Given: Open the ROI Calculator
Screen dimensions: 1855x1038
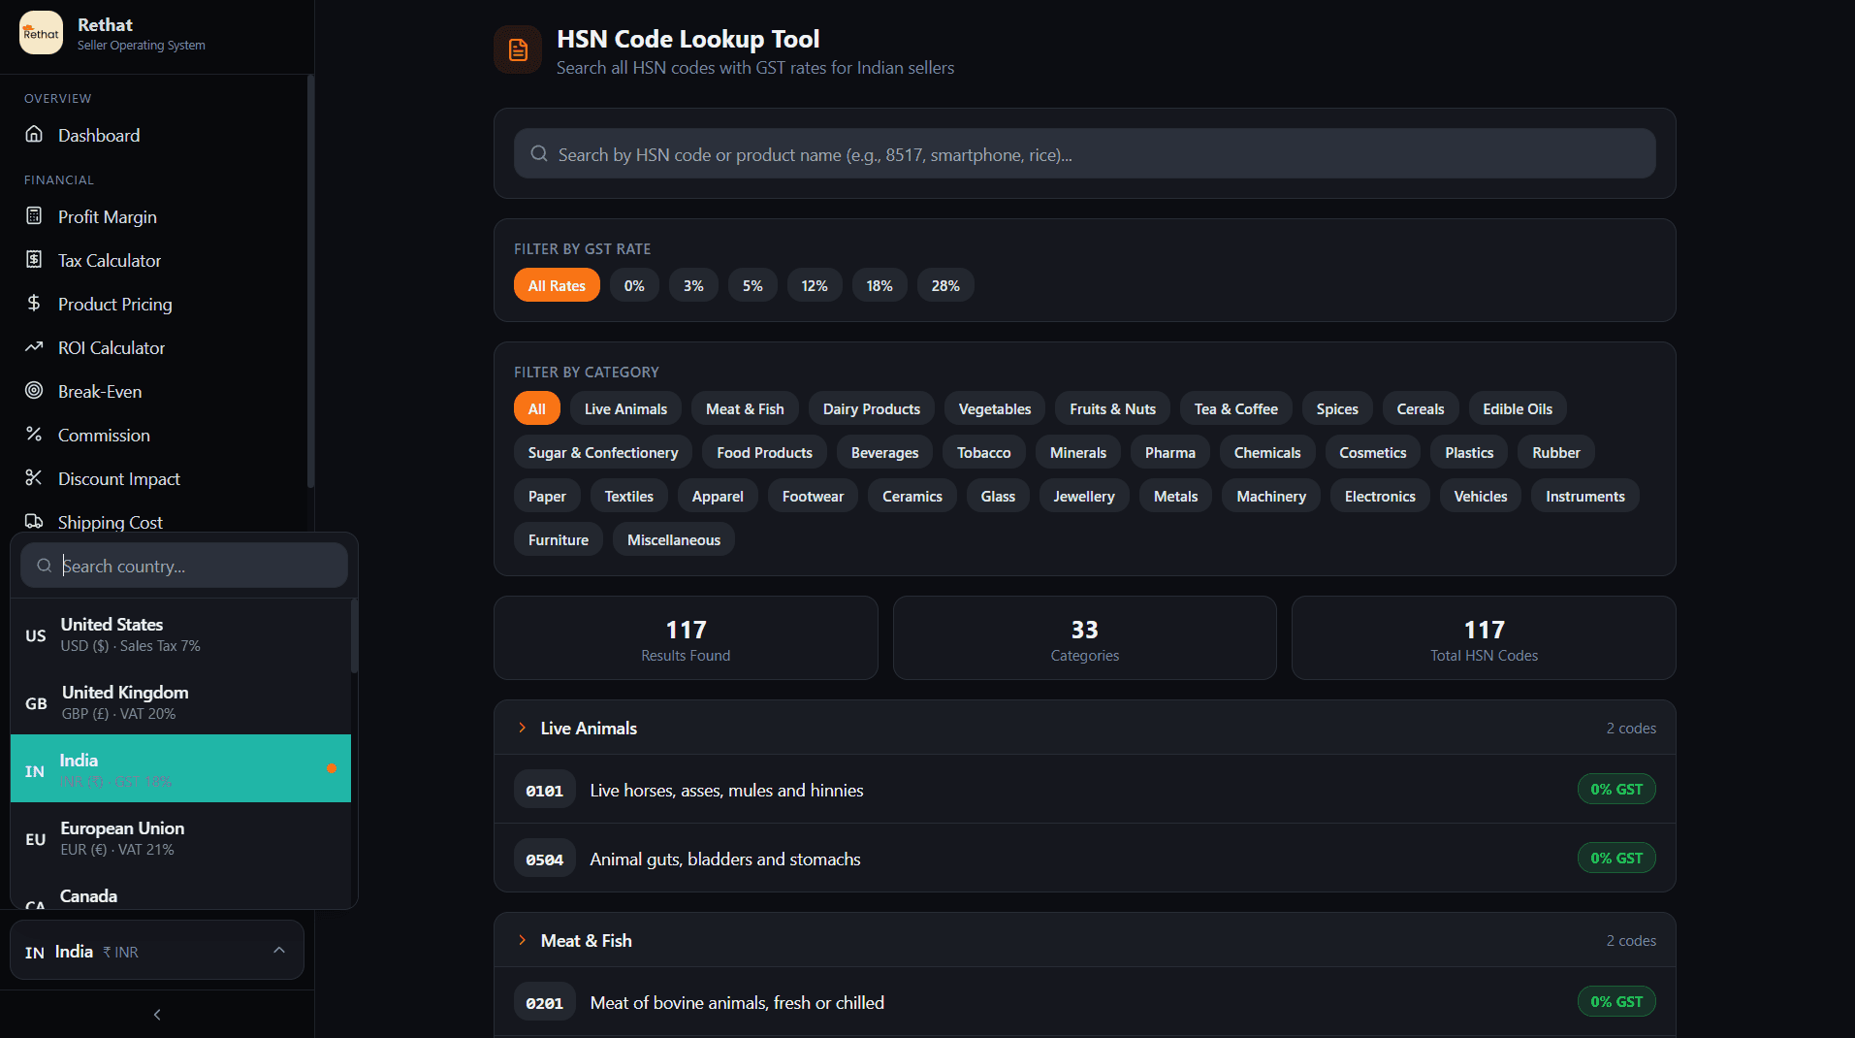Looking at the screenshot, I should coord(111,347).
